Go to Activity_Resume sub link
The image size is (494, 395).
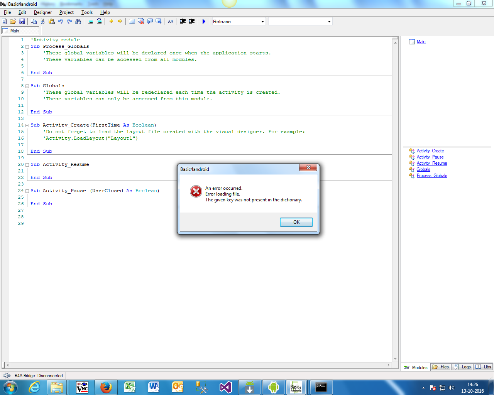click(432, 163)
